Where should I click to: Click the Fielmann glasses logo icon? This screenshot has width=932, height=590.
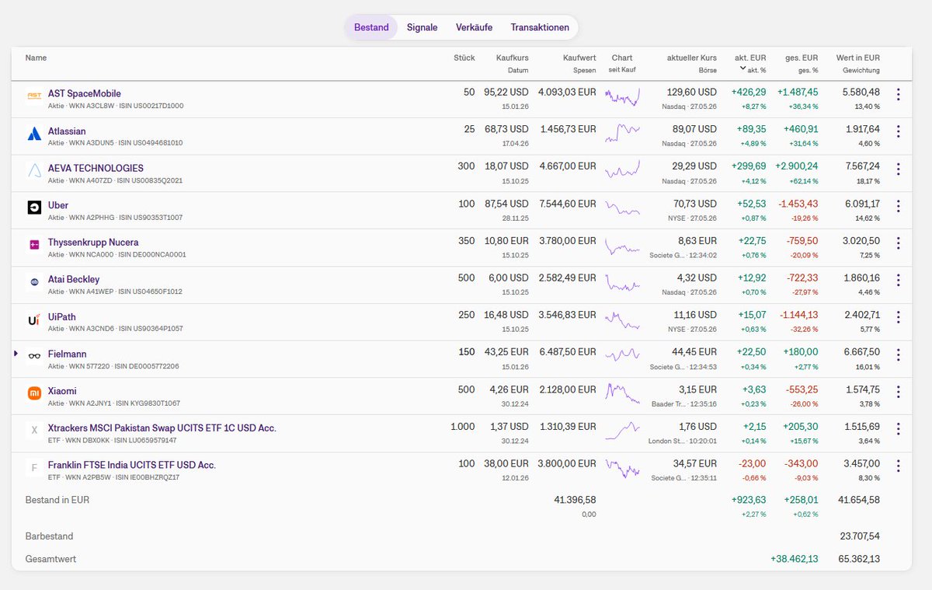[x=34, y=357]
